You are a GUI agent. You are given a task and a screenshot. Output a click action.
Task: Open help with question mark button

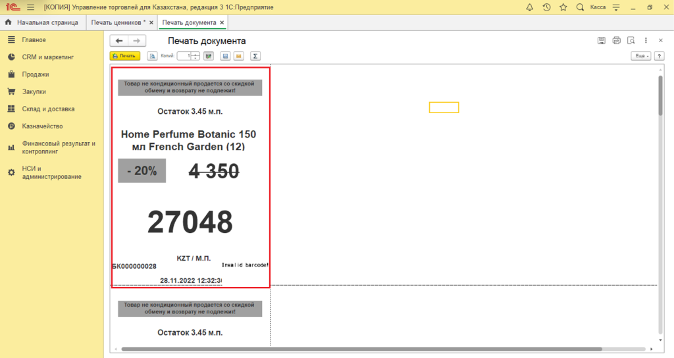658,56
